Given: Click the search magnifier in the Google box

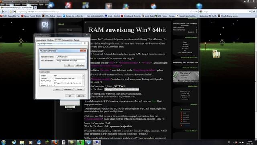Looking at the screenshot, I should click(250, 12).
